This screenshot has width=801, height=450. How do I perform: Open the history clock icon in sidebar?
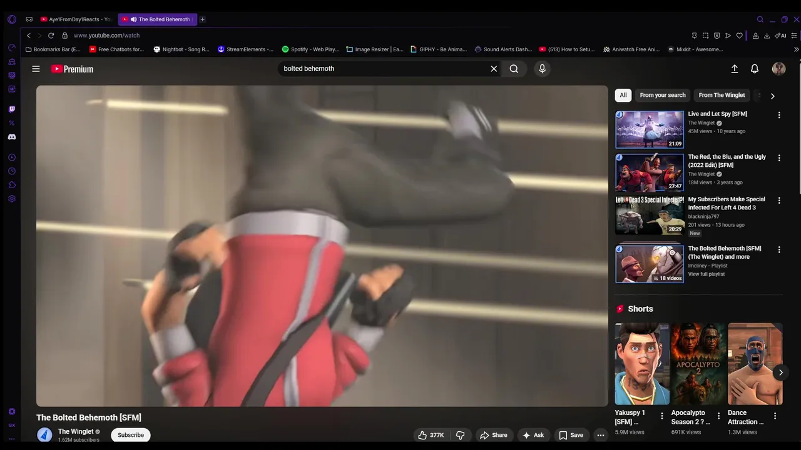click(12, 171)
